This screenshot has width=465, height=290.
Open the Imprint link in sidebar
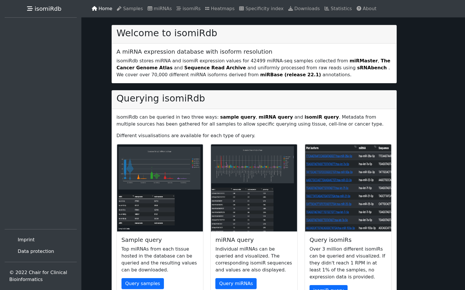pyautogui.click(x=26, y=240)
